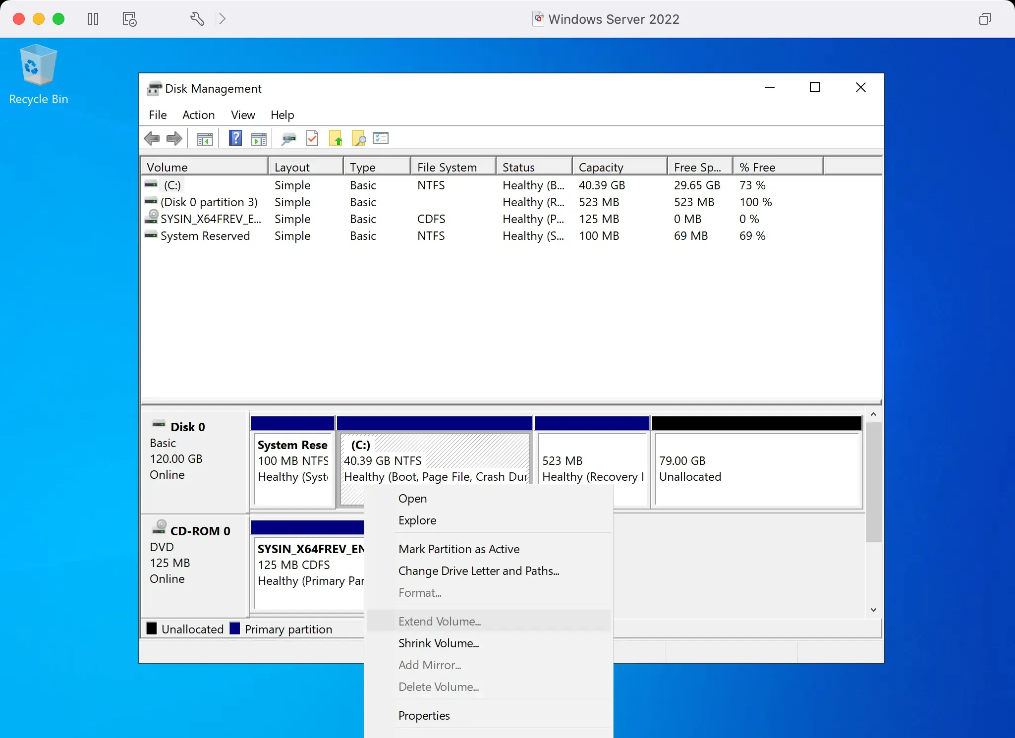Sort by the Type column header

[x=377, y=167]
